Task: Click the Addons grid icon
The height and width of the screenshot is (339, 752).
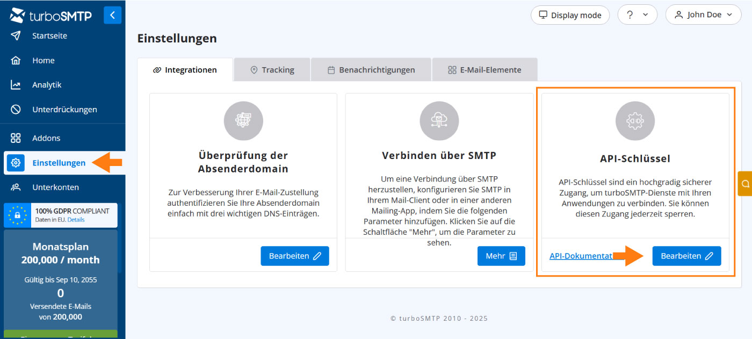Action: tap(16, 138)
